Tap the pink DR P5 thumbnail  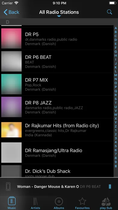11,38
